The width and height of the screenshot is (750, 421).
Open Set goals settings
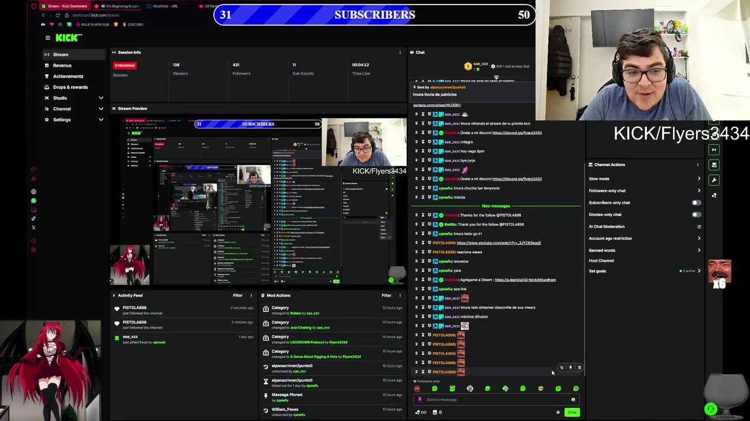[x=645, y=271]
